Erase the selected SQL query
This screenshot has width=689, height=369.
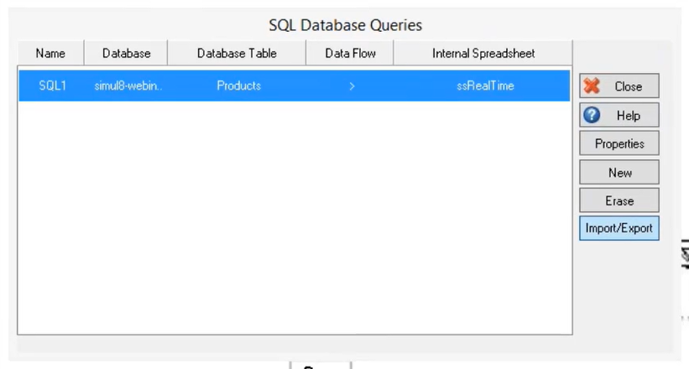619,200
